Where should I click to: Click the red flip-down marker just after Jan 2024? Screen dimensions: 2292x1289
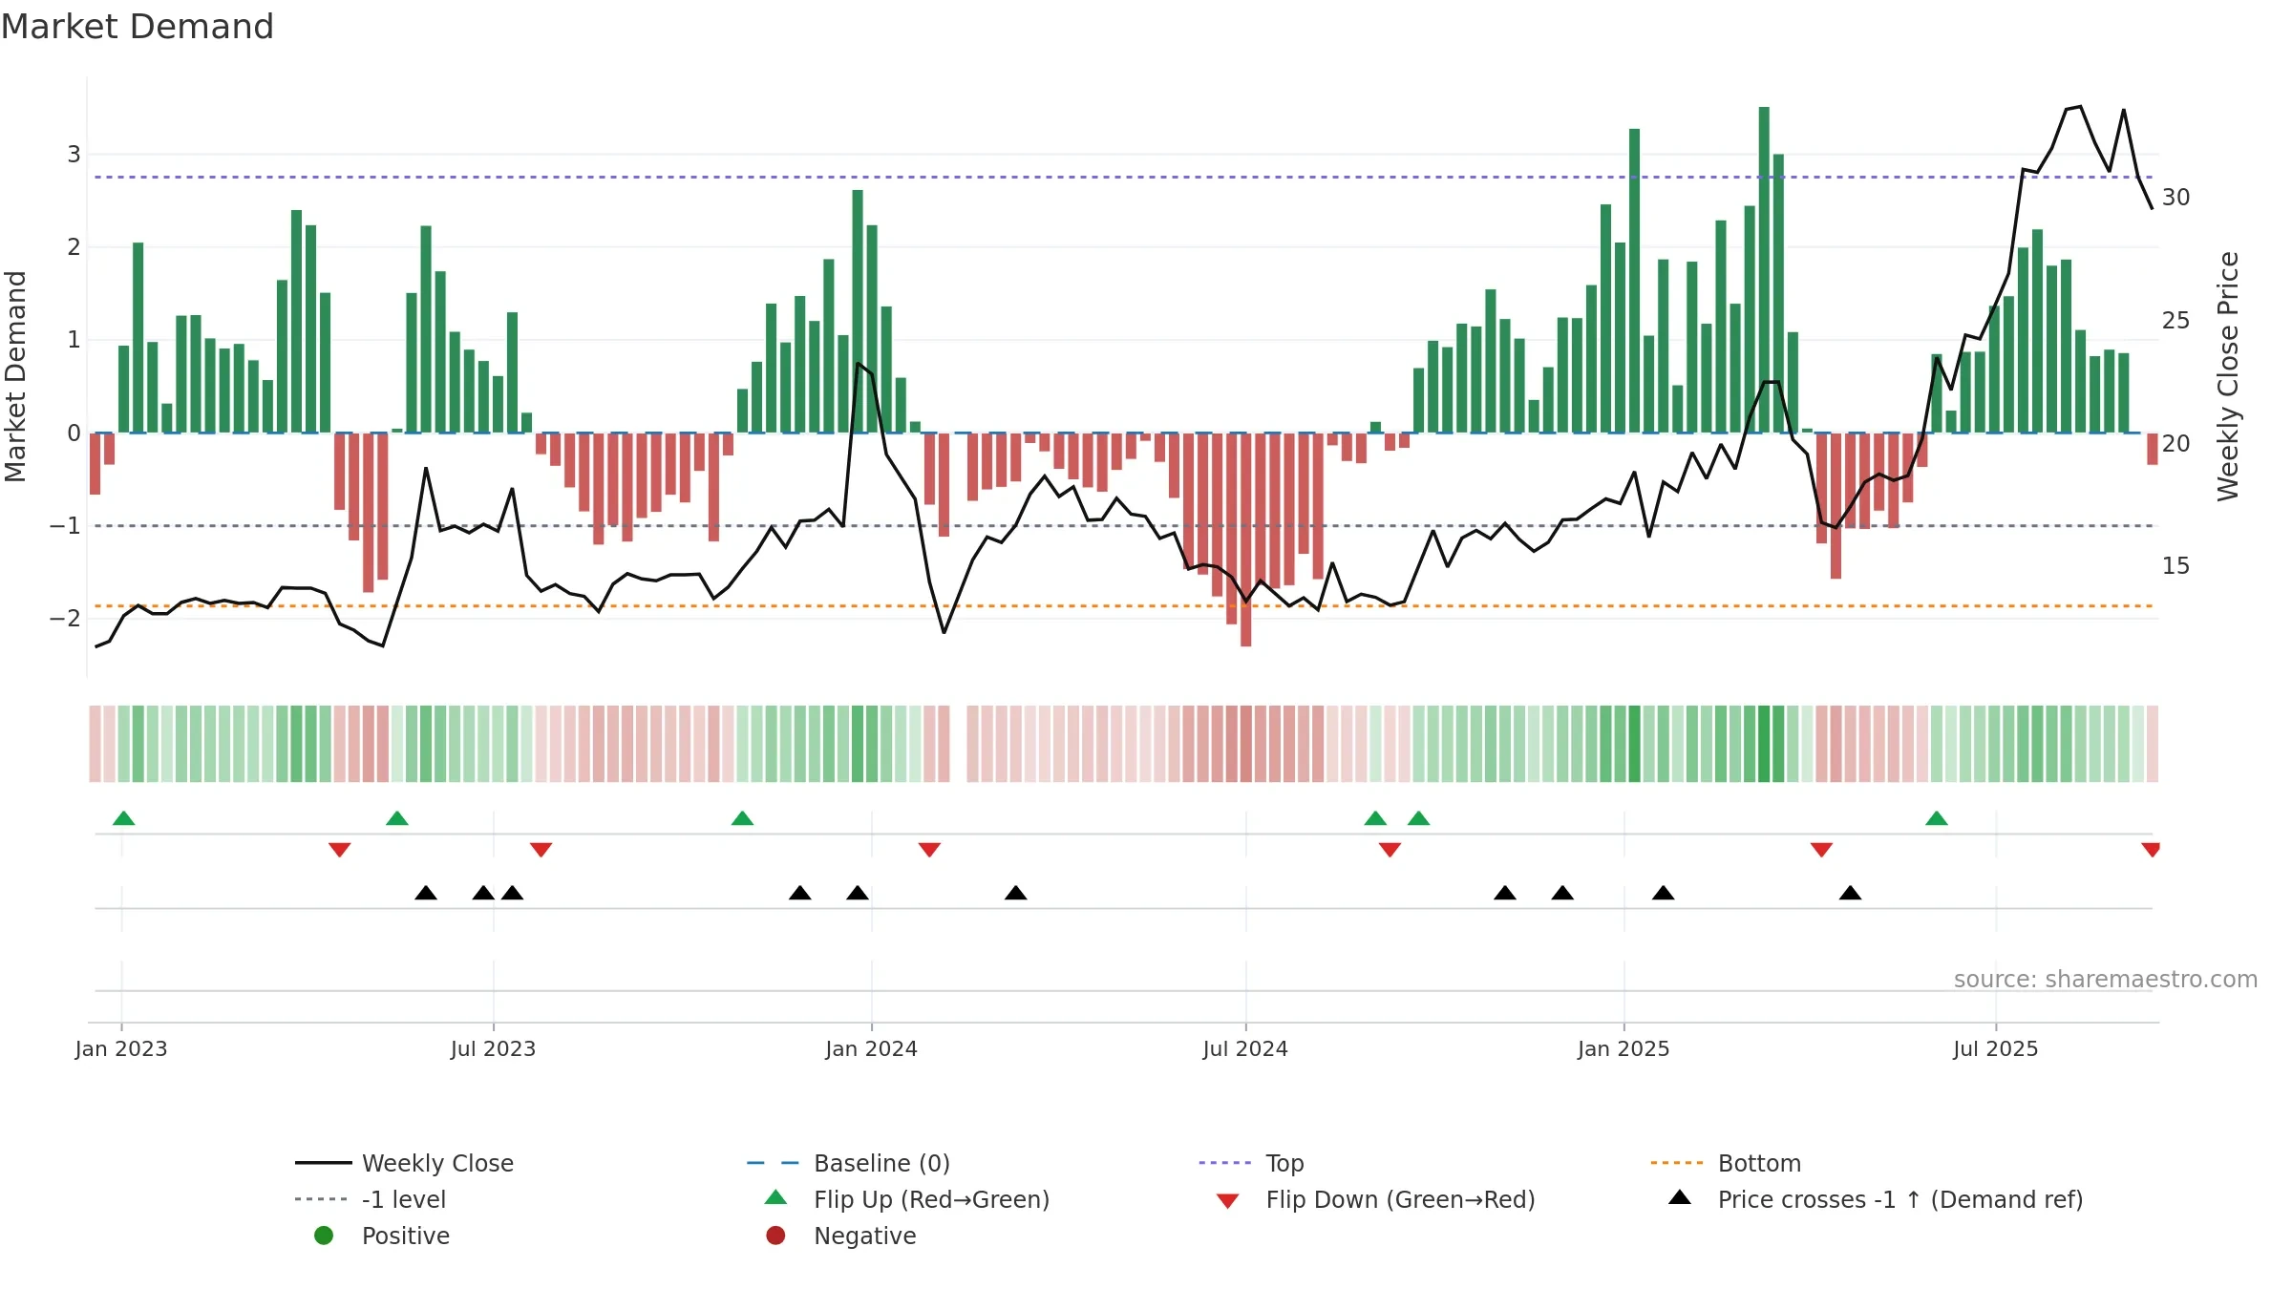[929, 850]
